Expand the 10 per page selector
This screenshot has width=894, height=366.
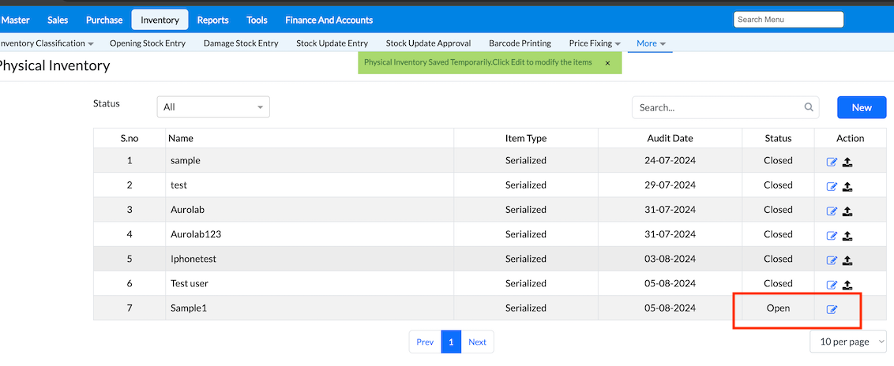pyautogui.click(x=848, y=342)
